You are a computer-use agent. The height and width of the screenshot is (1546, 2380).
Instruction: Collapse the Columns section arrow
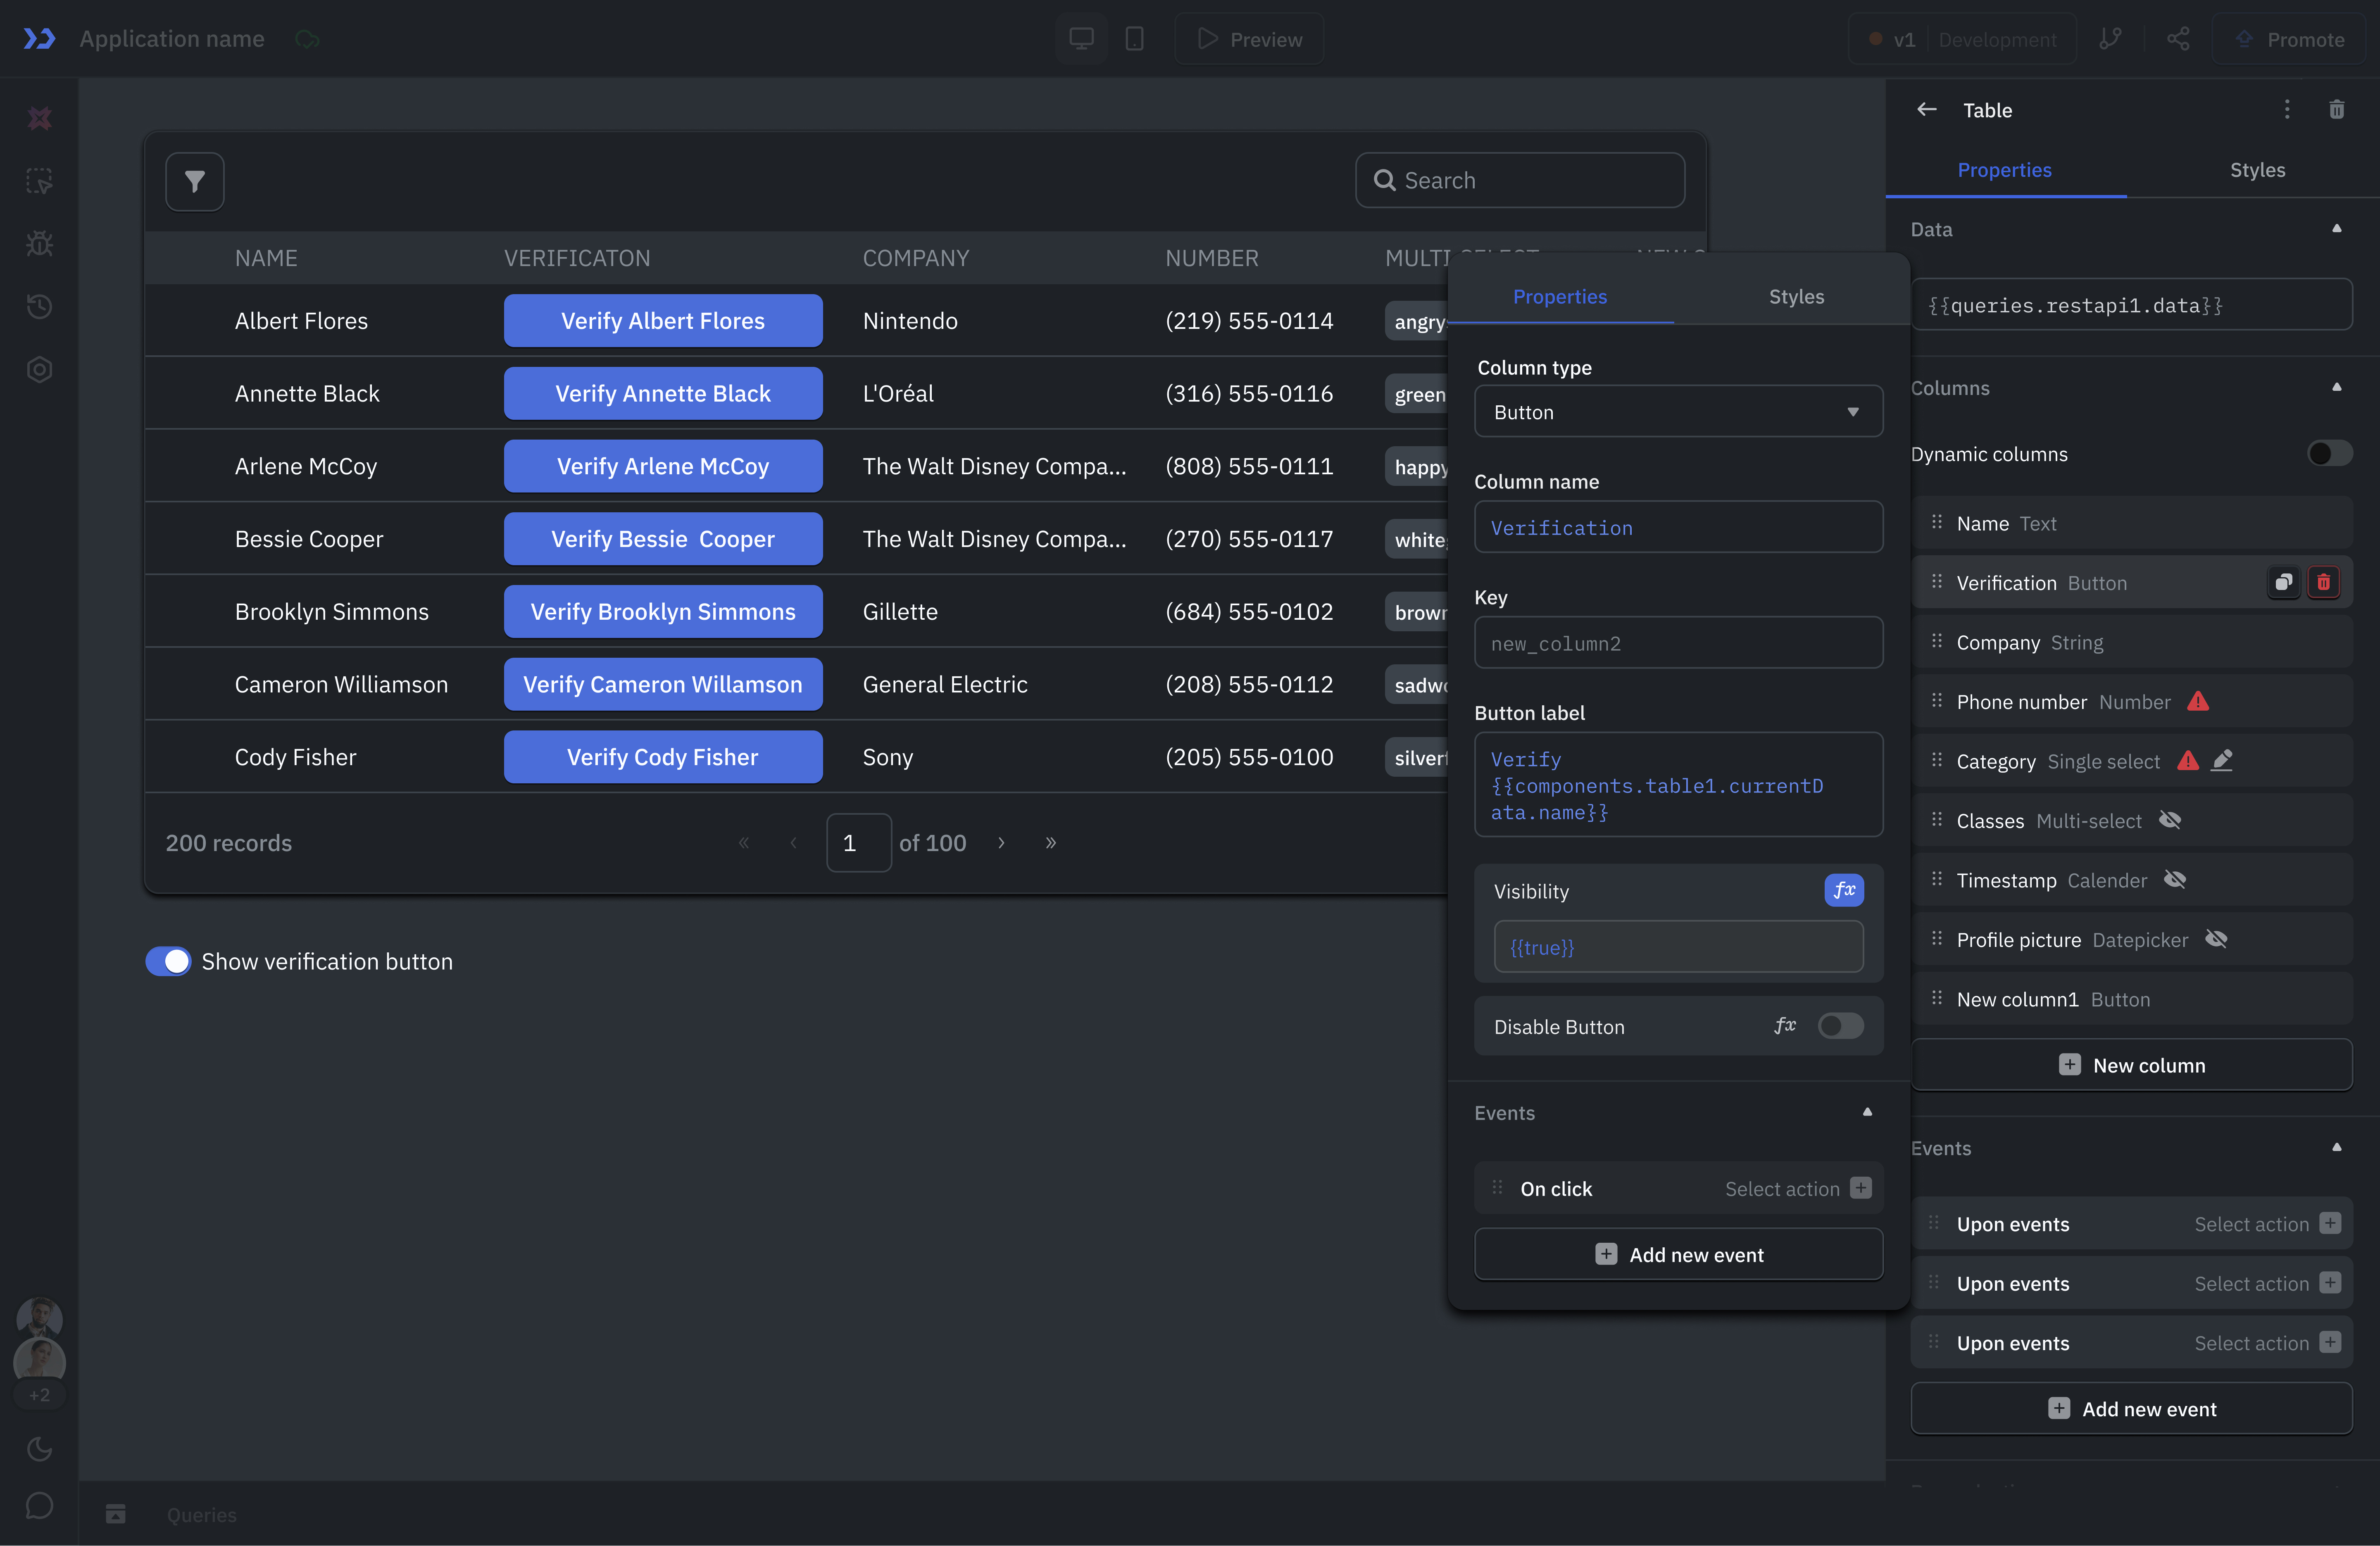pyautogui.click(x=2336, y=387)
